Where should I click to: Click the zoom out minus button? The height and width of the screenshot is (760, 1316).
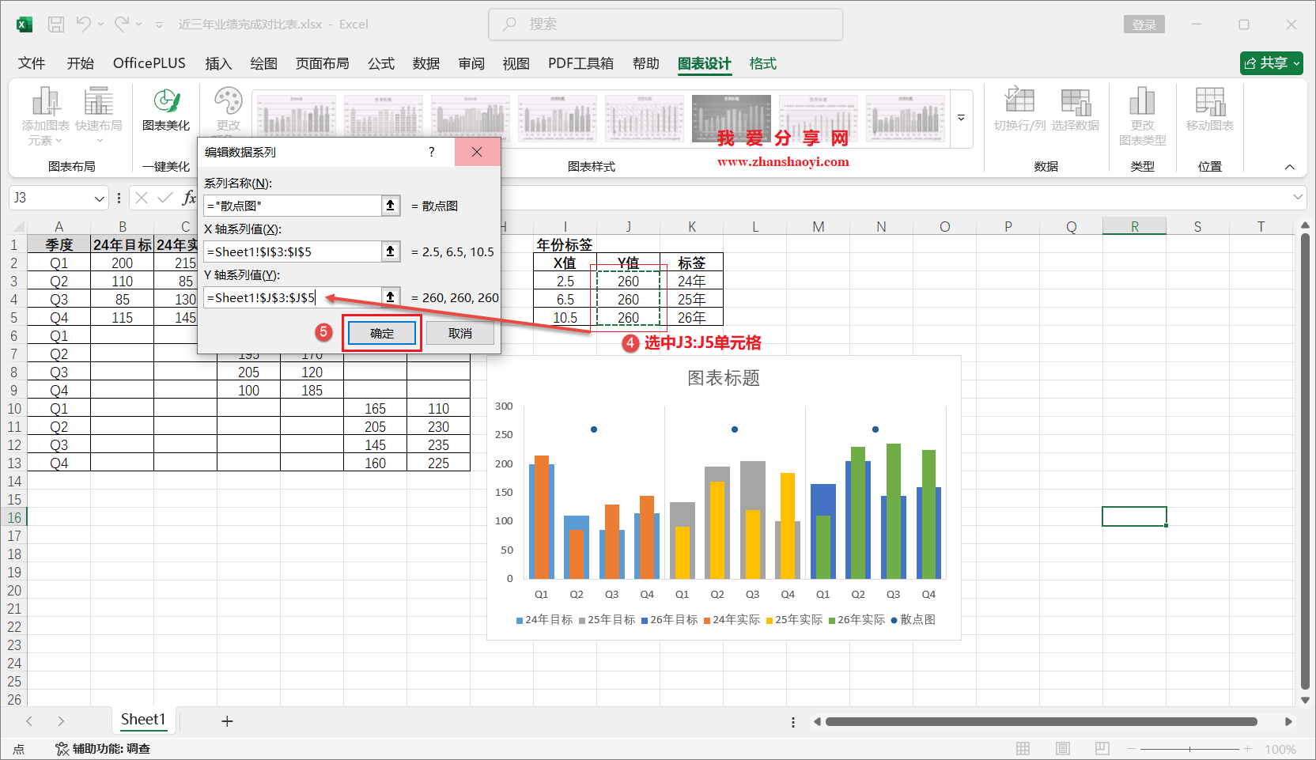click(x=1132, y=749)
